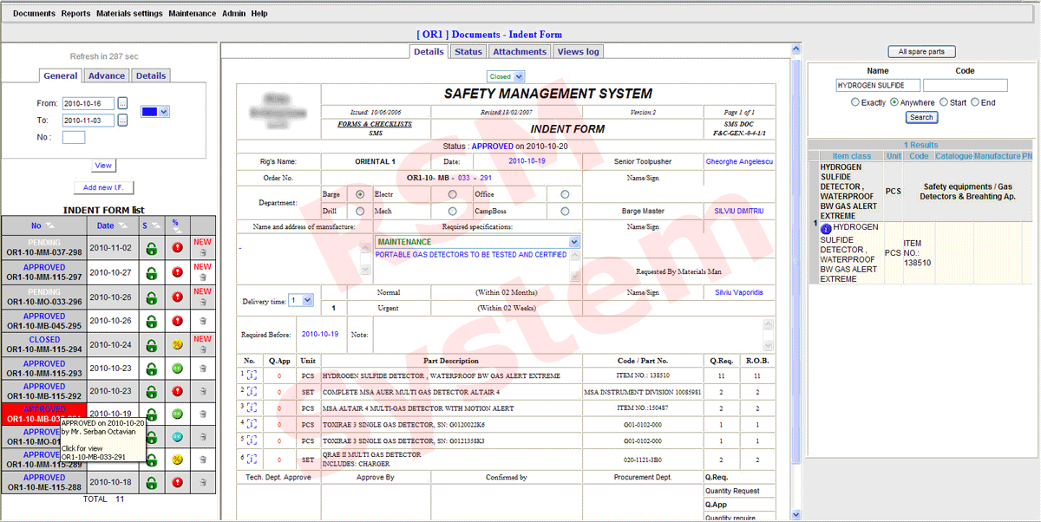Click the No filter input field

(74, 137)
